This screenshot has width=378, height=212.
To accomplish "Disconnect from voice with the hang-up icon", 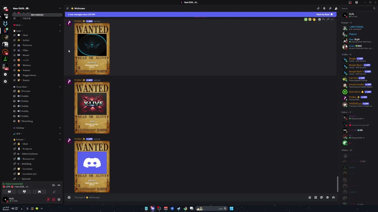I will (x=59, y=185).
